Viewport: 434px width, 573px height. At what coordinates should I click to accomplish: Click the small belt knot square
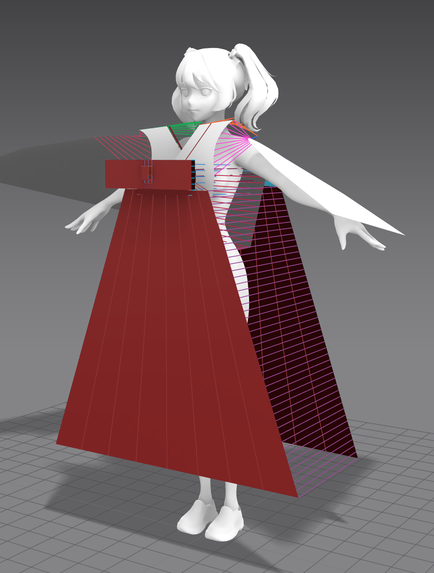click(x=147, y=173)
